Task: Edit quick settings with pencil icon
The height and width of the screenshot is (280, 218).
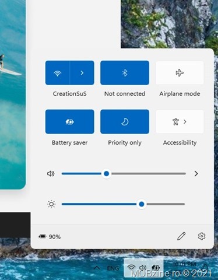Action: tap(181, 236)
